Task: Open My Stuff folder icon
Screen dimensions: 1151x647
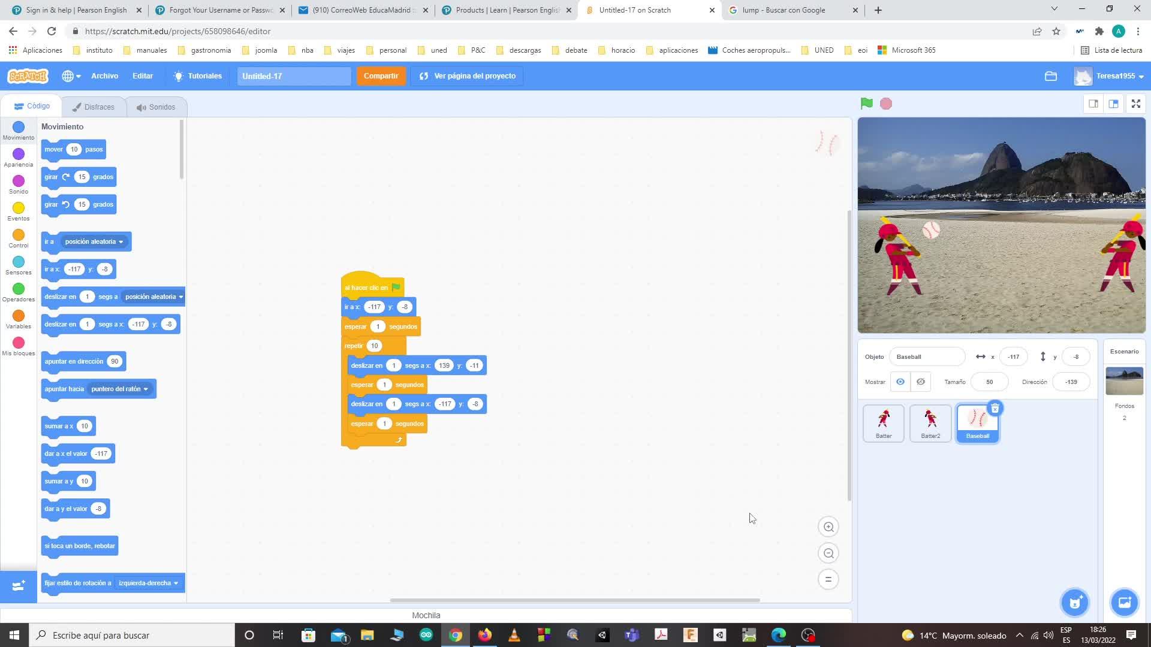Action: [x=1050, y=76]
